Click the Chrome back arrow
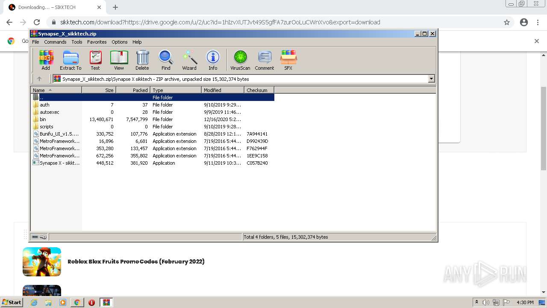Viewport: 547px width, 308px height. [9, 22]
